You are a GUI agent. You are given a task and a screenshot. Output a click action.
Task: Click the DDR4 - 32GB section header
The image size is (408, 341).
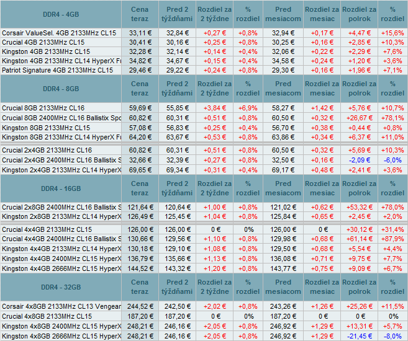pyautogui.click(x=61, y=287)
